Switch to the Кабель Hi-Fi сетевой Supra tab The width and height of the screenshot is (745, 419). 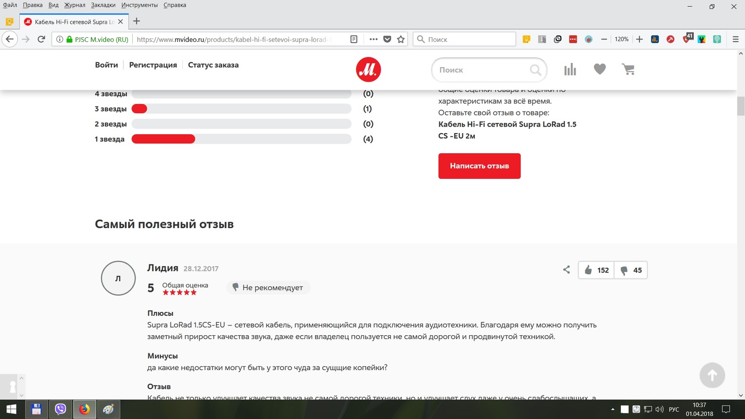74,22
